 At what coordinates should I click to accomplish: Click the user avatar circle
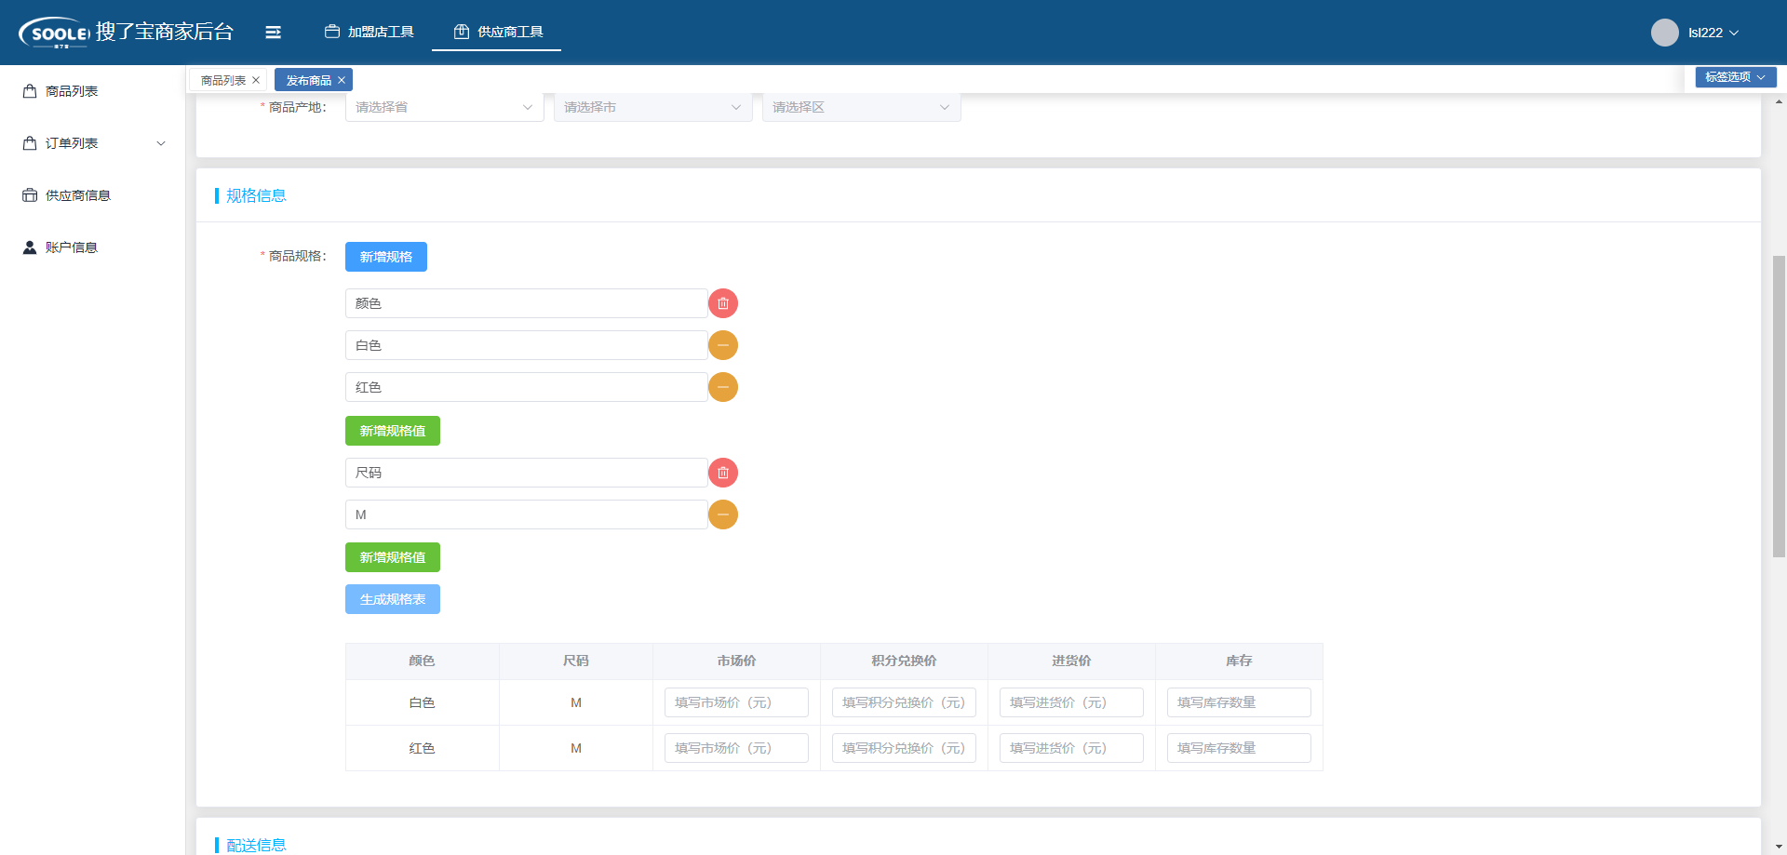click(1664, 33)
